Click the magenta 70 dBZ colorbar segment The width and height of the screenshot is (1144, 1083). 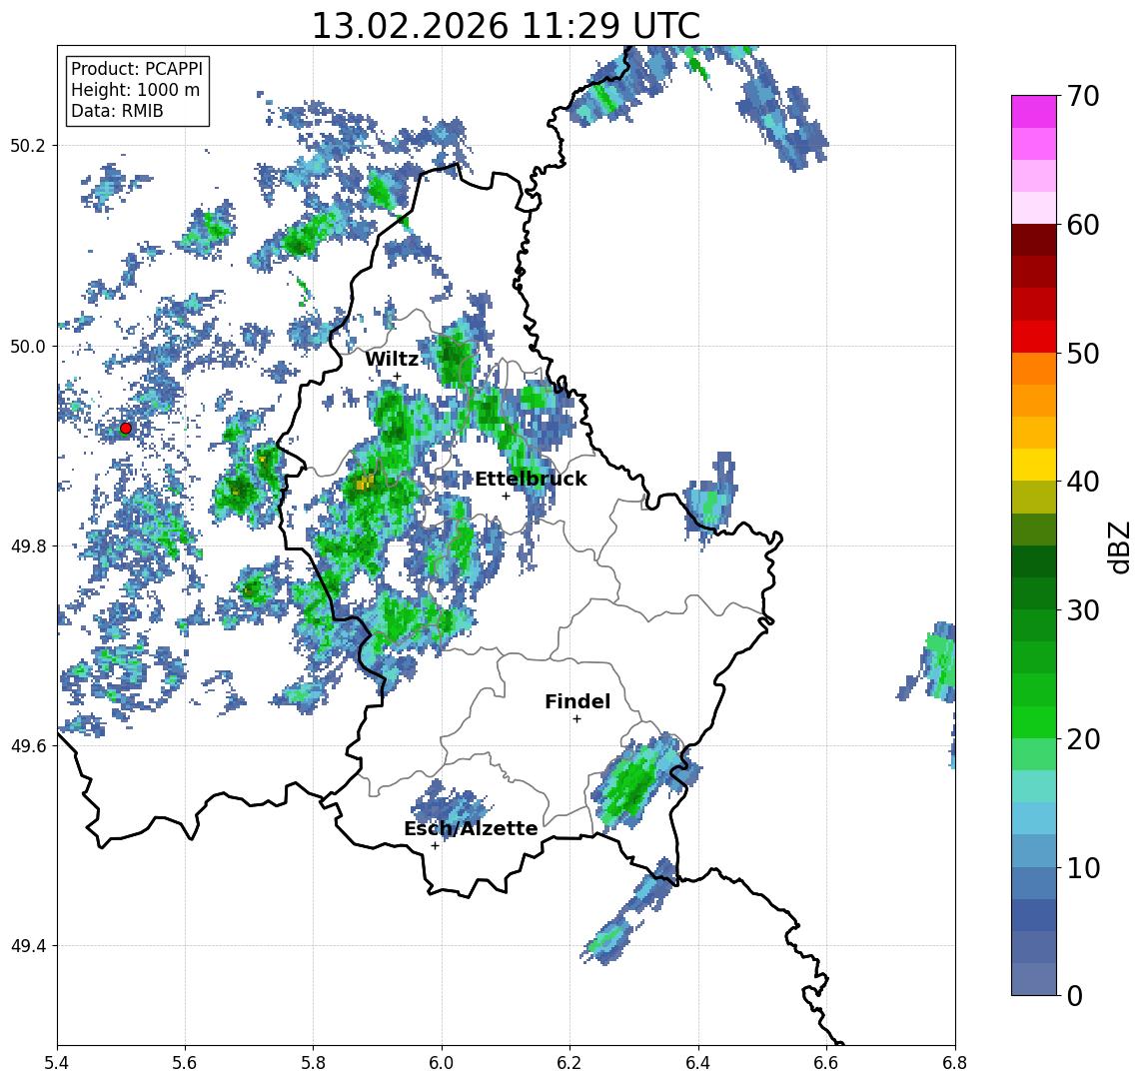pyautogui.click(x=1034, y=112)
